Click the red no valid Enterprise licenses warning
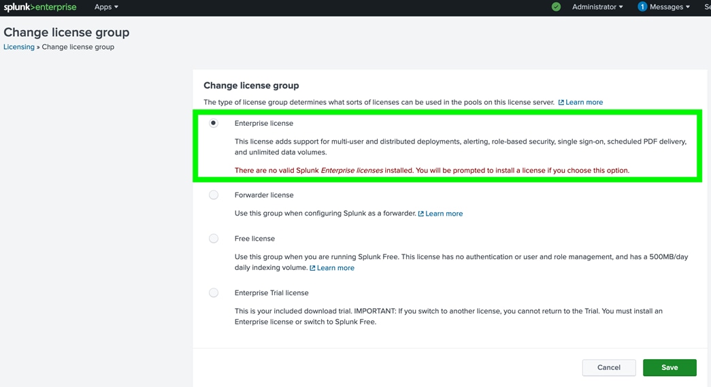Screen dimensions: 711x387 pyautogui.click(x=431, y=171)
